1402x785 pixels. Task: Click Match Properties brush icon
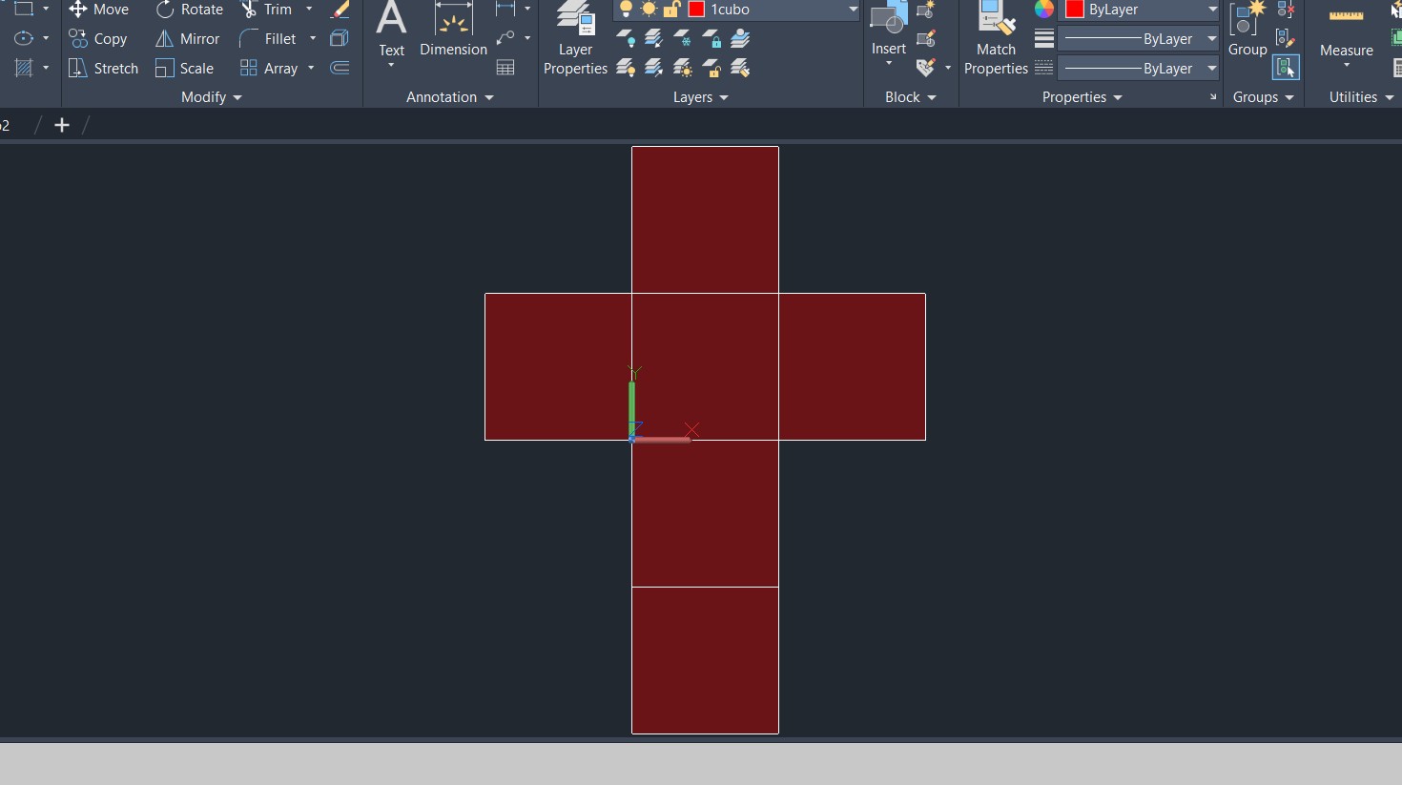[x=996, y=39]
